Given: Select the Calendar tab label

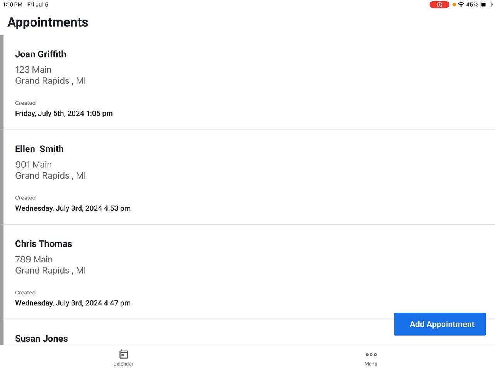Looking at the screenshot, I should pos(123,364).
